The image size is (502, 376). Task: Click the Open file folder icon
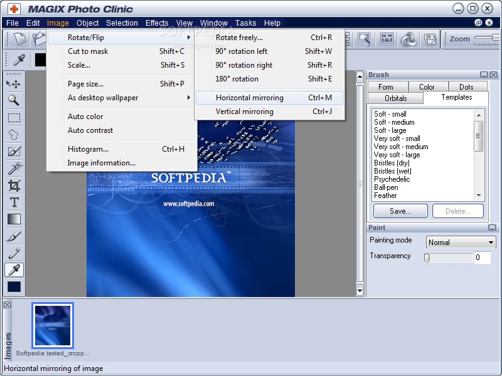point(39,39)
